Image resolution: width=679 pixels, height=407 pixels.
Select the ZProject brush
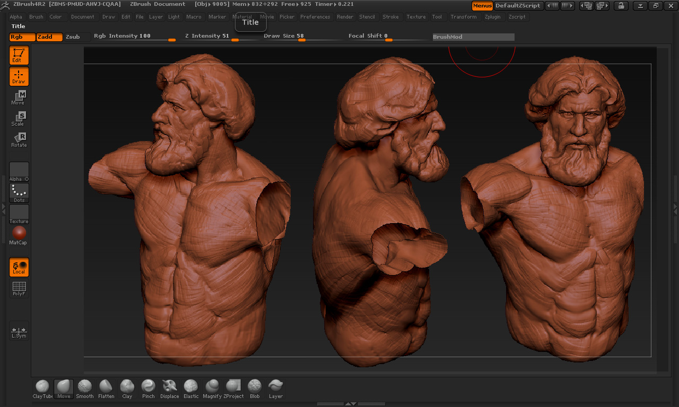pos(233,388)
